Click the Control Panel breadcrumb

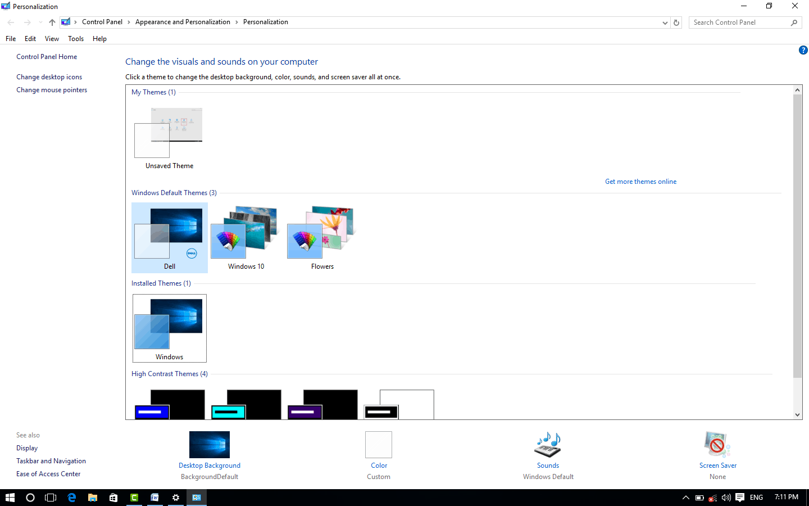point(102,22)
